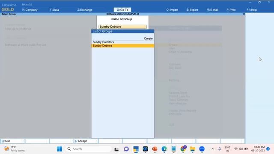Open Notepad from the taskbar

(x=173, y=149)
